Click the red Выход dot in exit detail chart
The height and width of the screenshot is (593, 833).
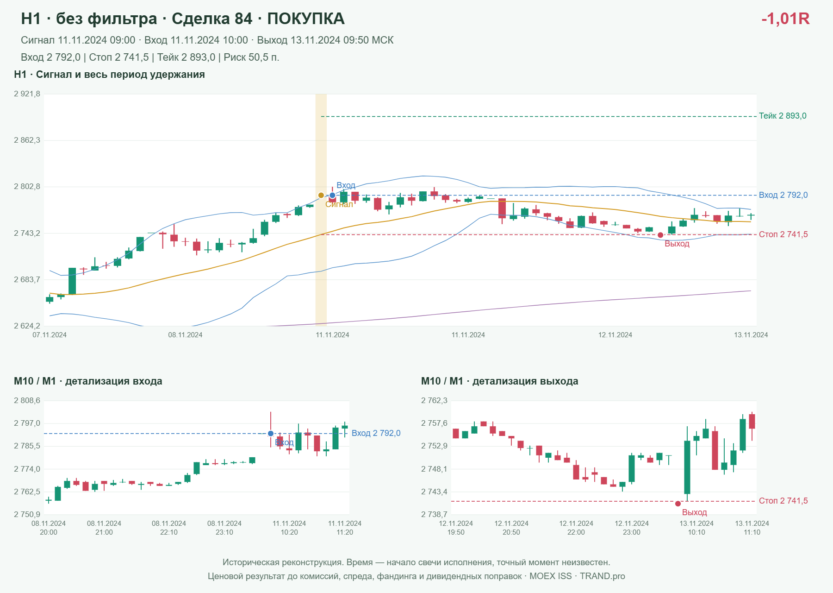(x=678, y=504)
